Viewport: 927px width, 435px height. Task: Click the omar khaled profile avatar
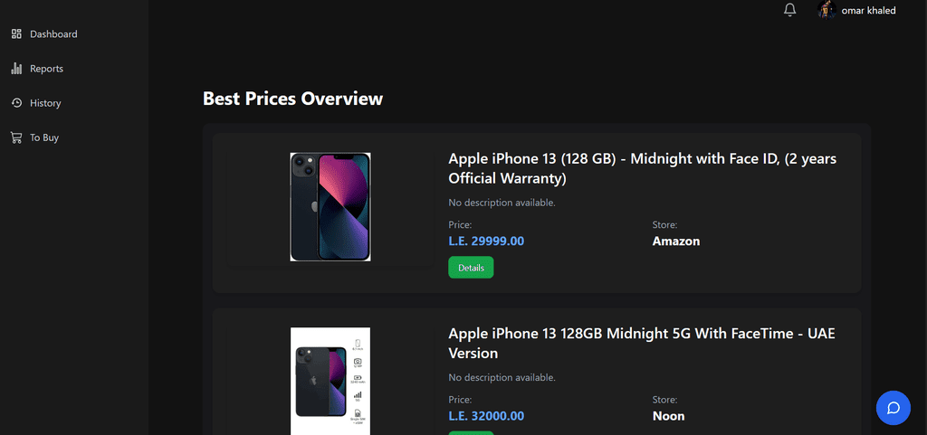[x=827, y=10]
